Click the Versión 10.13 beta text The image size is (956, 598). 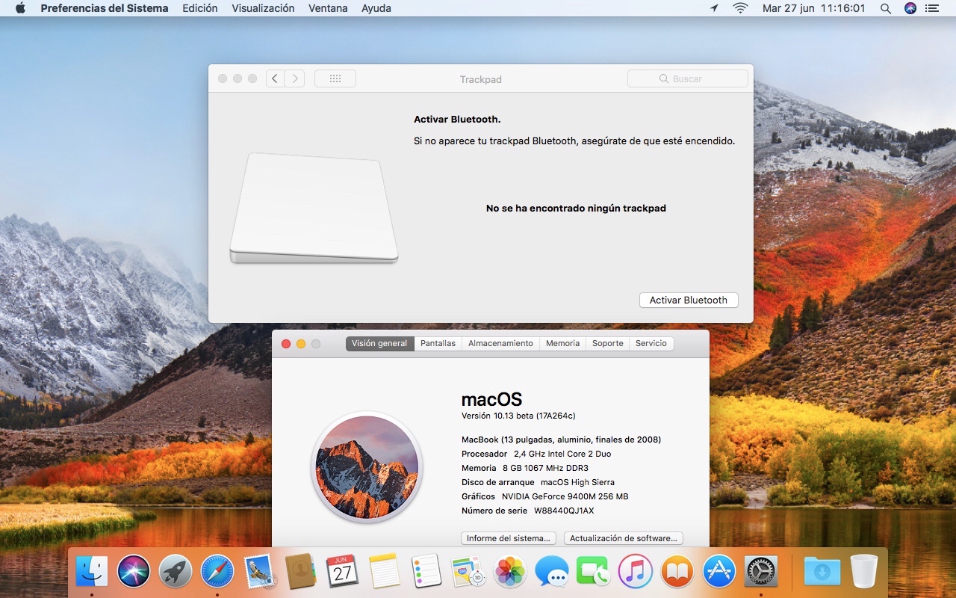pos(518,416)
